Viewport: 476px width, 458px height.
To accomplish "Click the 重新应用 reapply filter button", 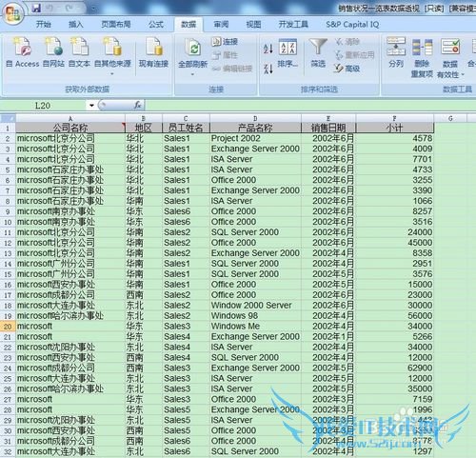I will 354,55.
